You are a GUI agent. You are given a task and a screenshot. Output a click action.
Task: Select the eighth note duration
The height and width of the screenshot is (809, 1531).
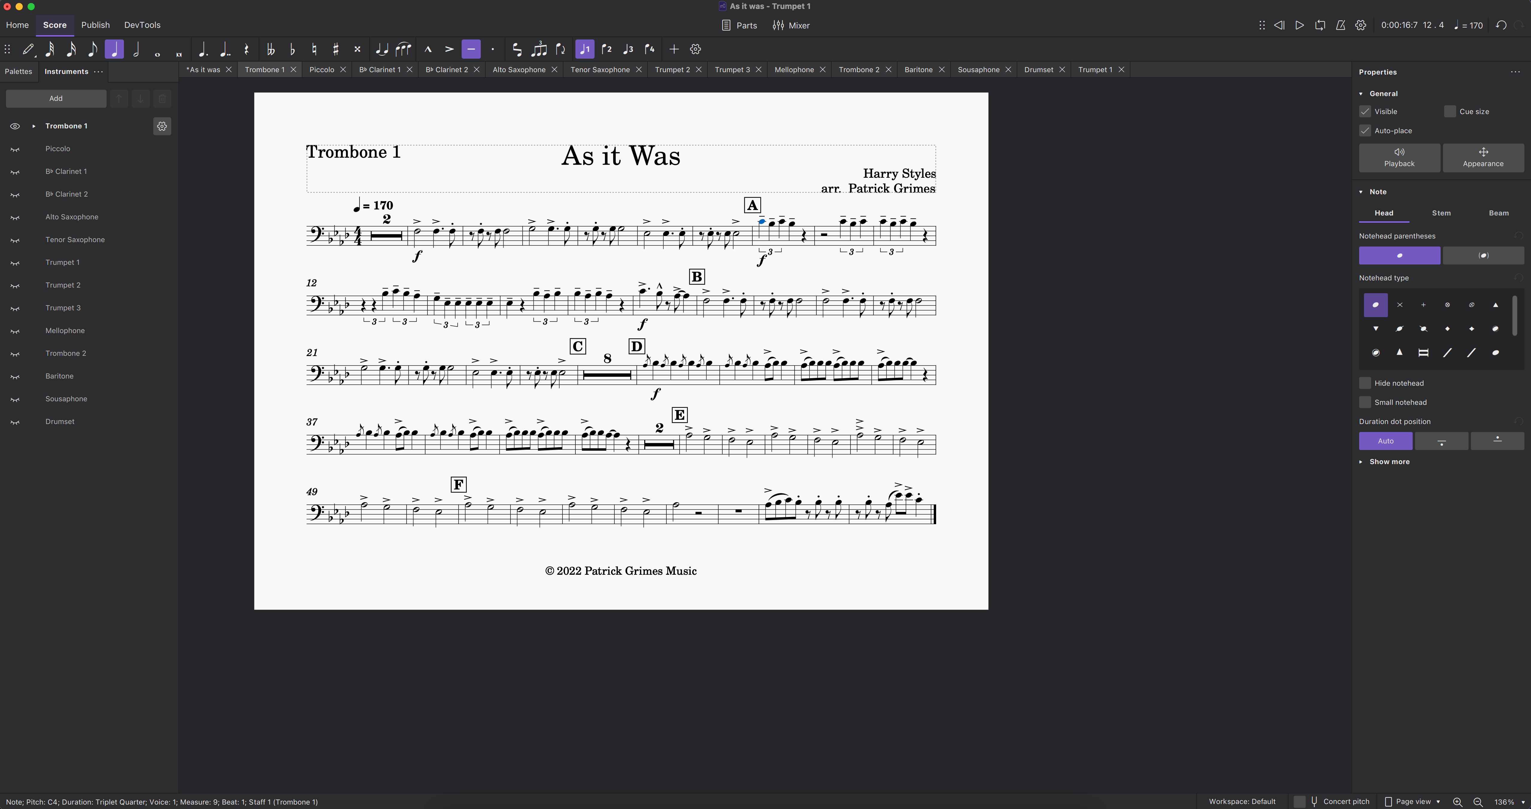click(x=93, y=49)
